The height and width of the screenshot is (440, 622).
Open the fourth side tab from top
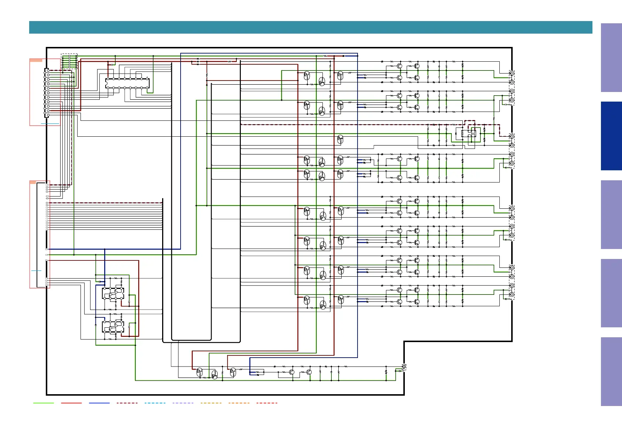[x=611, y=293]
